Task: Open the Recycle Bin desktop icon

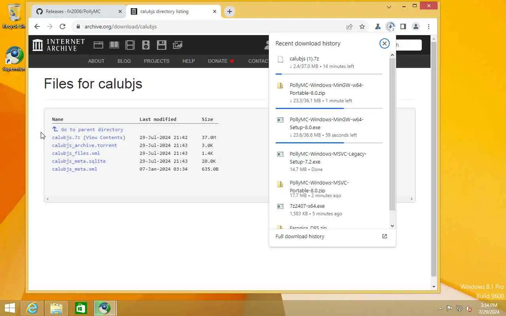Action: [14, 16]
